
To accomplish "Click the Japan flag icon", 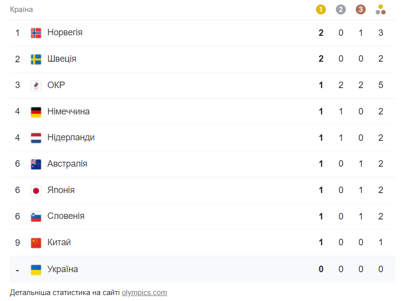I will (x=36, y=191).
